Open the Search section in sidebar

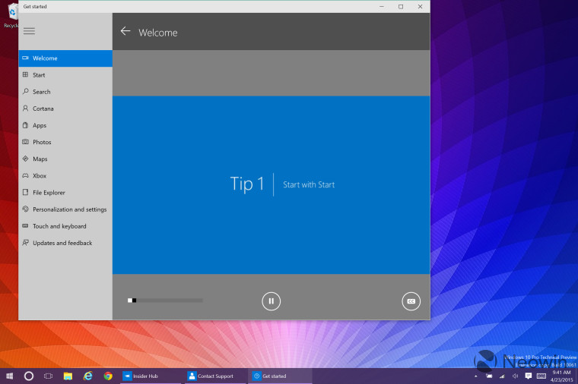pyautogui.click(x=65, y=92)
